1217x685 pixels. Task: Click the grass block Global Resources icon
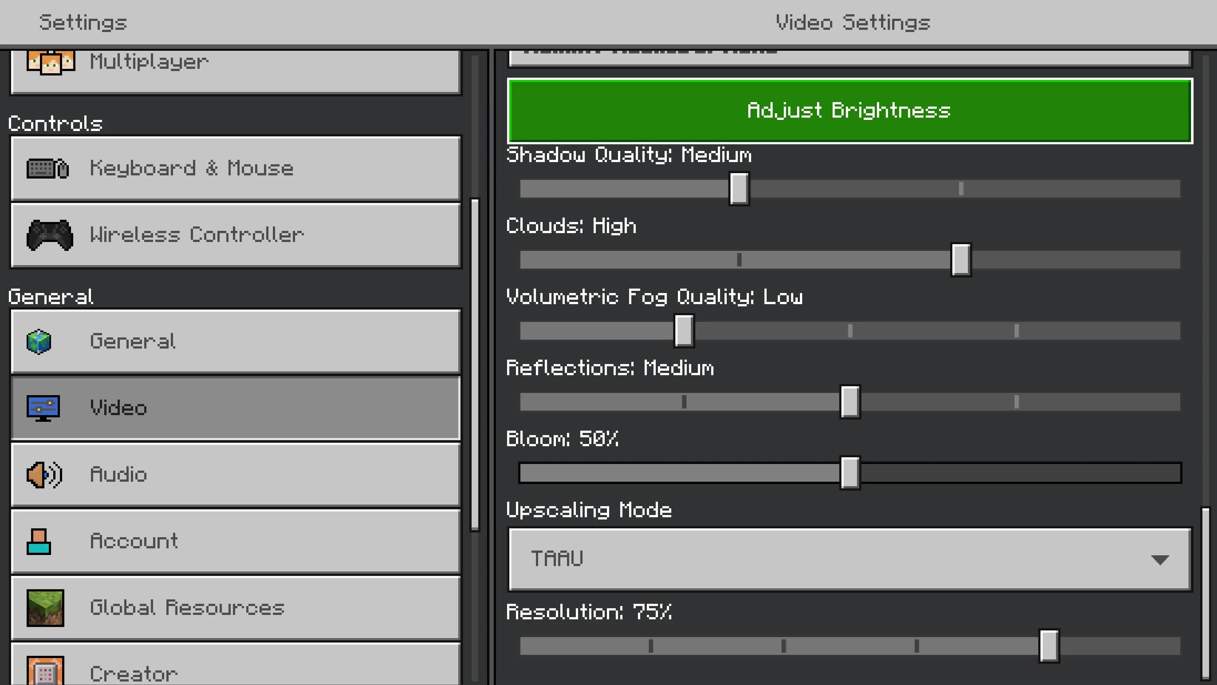45,608
